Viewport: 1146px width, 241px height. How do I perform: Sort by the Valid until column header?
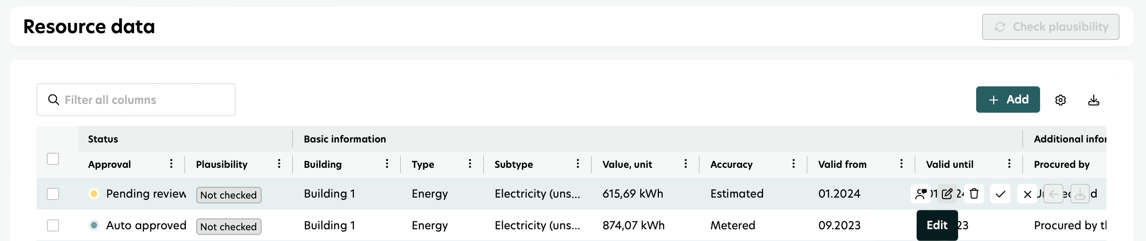click(950, 164)
